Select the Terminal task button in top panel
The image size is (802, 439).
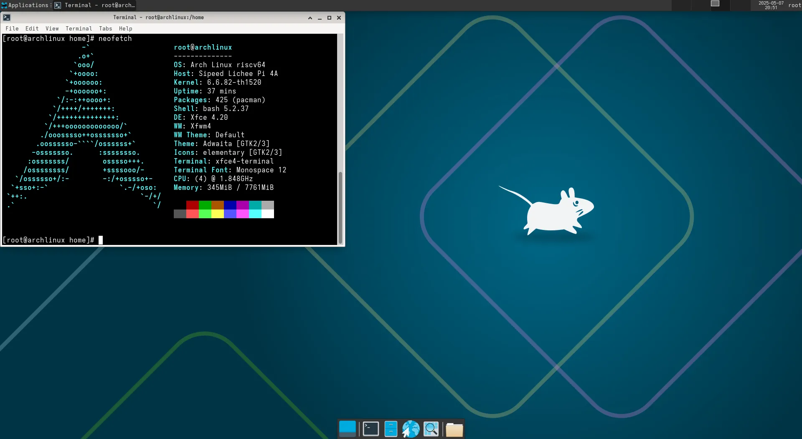[94, 5]
